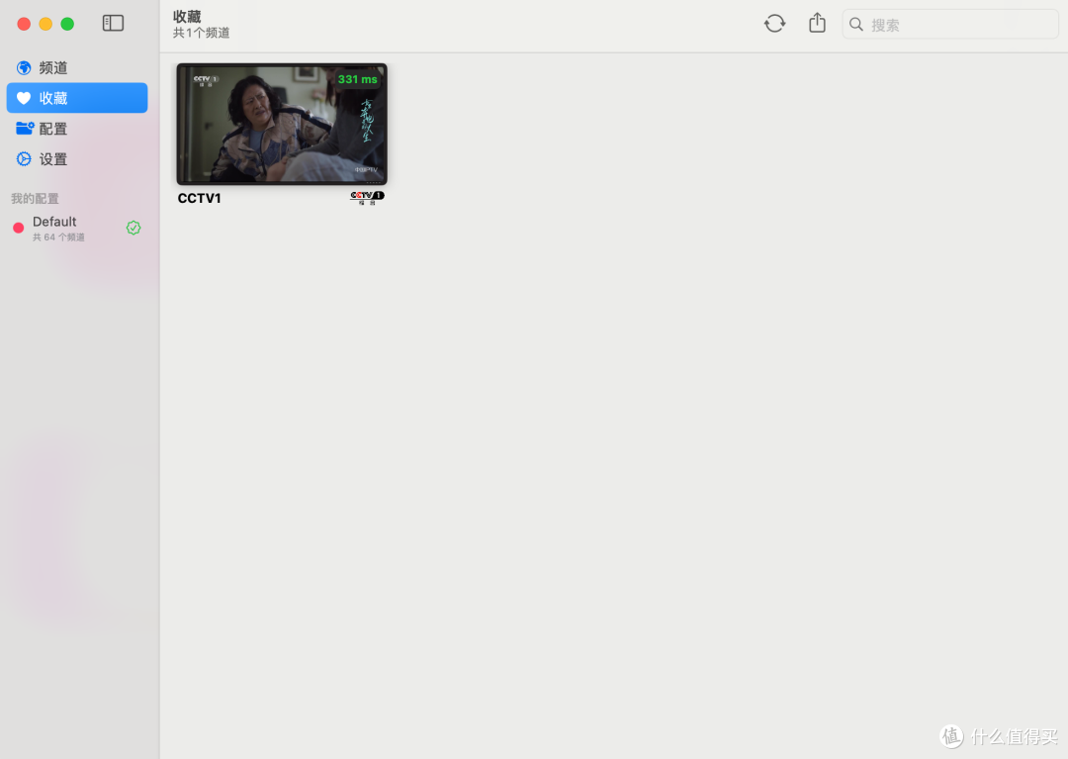Open the CCTV1 preview thumbnail
This screenshot has width=1068, height=759.
pyautogui.click(x=281, y=123)
